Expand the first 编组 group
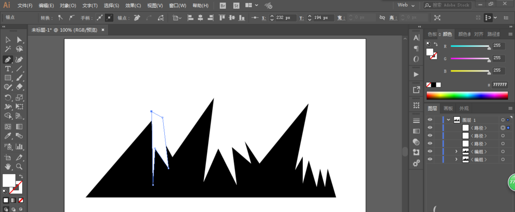Screen dimensions: 515x212 tap(456, 152)
